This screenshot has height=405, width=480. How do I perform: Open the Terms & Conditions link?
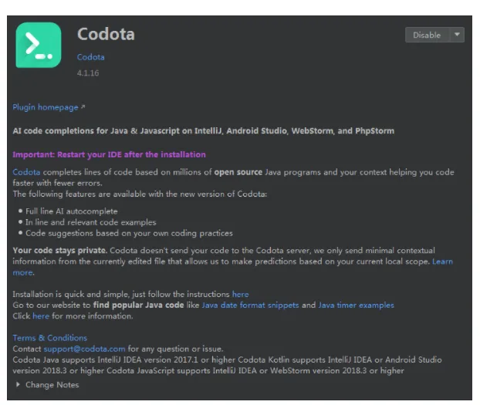point(49,338)
